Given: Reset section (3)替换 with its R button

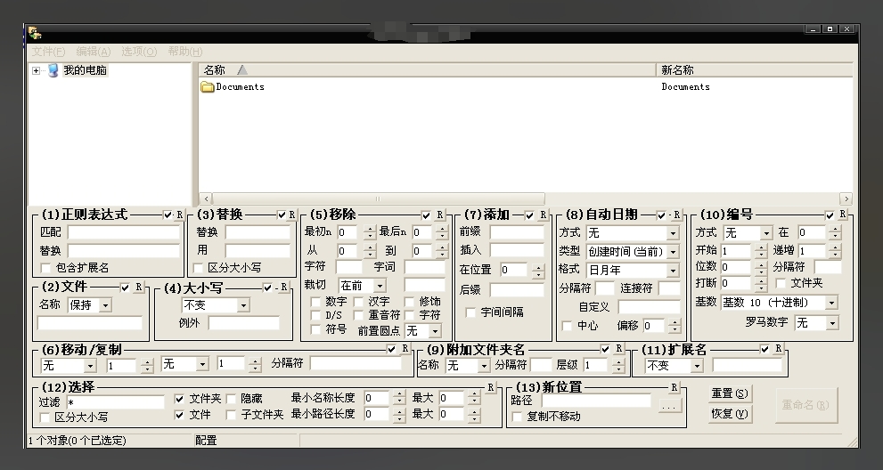Looking at the screenshot, I should point(291,215).
